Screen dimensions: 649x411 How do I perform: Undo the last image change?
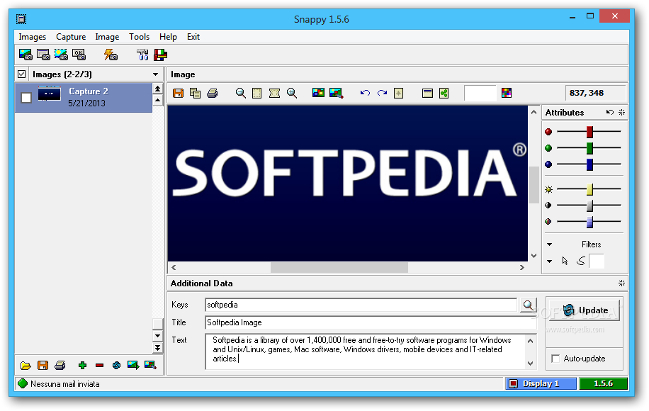[x=365, y=93]
